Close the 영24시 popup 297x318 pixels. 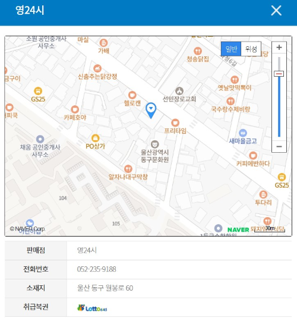276,10
